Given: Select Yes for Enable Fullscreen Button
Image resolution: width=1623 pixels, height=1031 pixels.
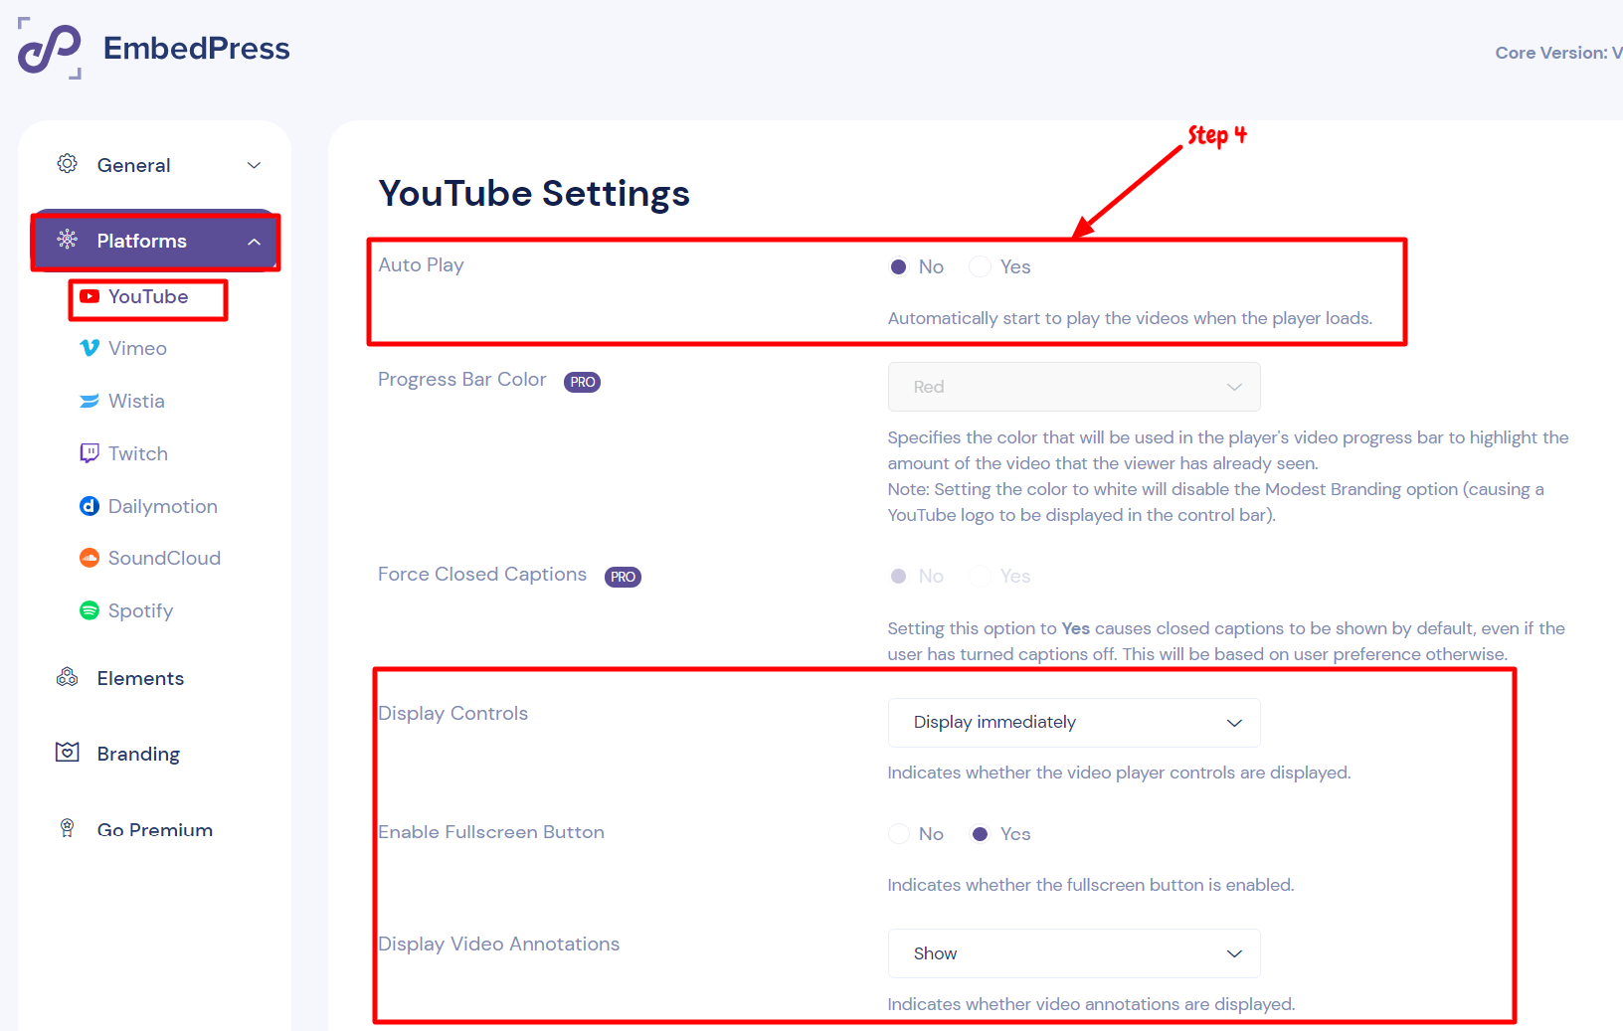Looking at the screenshot, I should click(981, 834).
